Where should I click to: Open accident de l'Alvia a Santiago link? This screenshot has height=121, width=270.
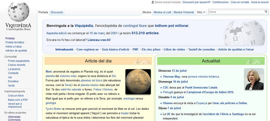pos(224,114)
